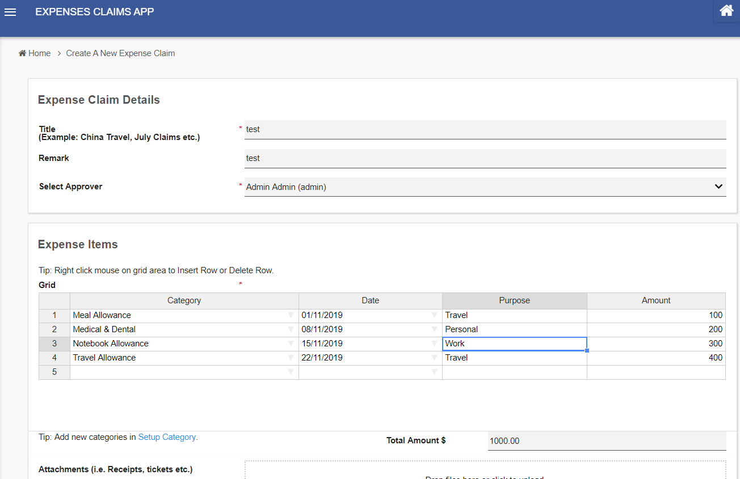Select row 4 header in grid
This screenshot has height=479, width=740.
[x=54, y=358]
